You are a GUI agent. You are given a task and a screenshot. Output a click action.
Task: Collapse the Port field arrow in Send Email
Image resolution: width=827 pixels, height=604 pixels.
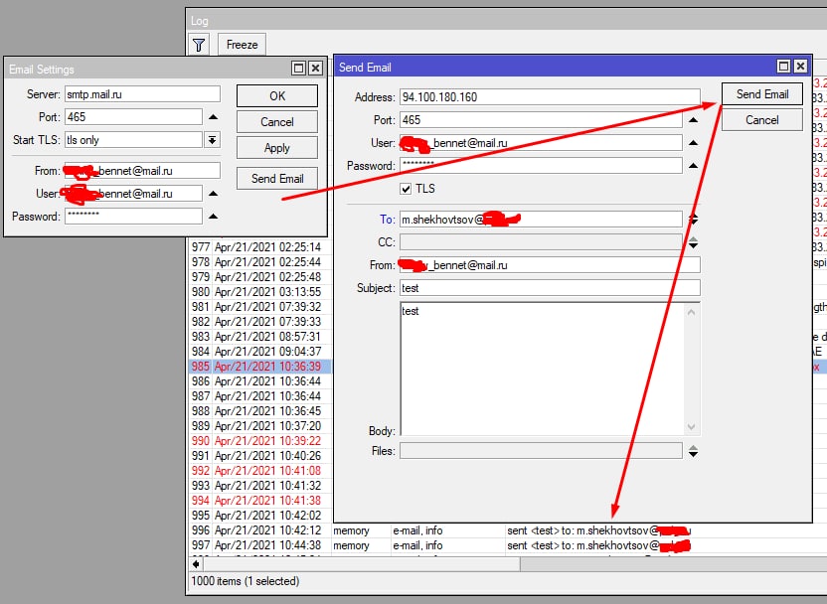tap(693, 120)
